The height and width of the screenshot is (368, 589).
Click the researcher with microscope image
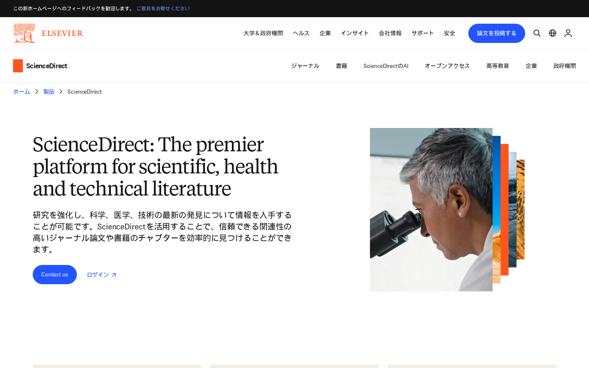(x=447, y=210)
